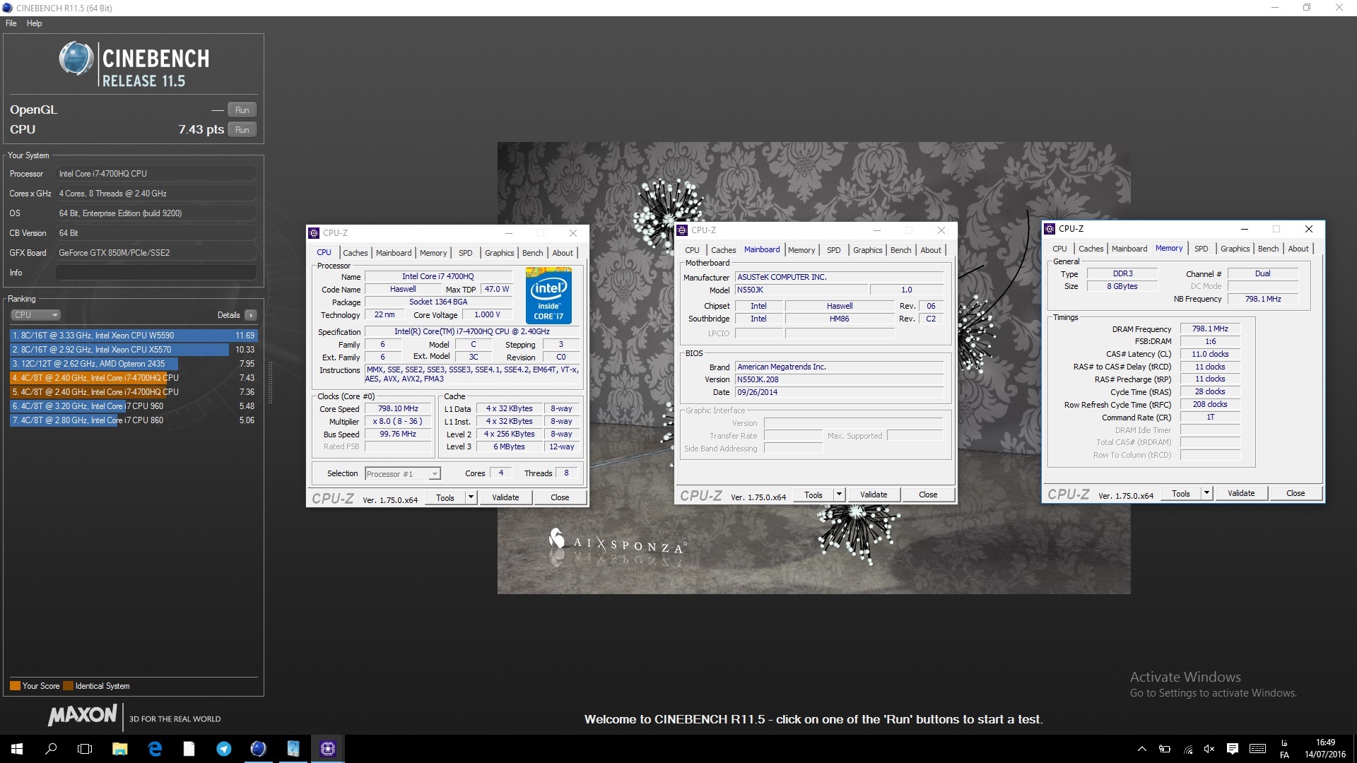Viewport: 1357px width, 763px height.
Task: Click CPU-Z title icon in right window
Action: point(1050,229)
